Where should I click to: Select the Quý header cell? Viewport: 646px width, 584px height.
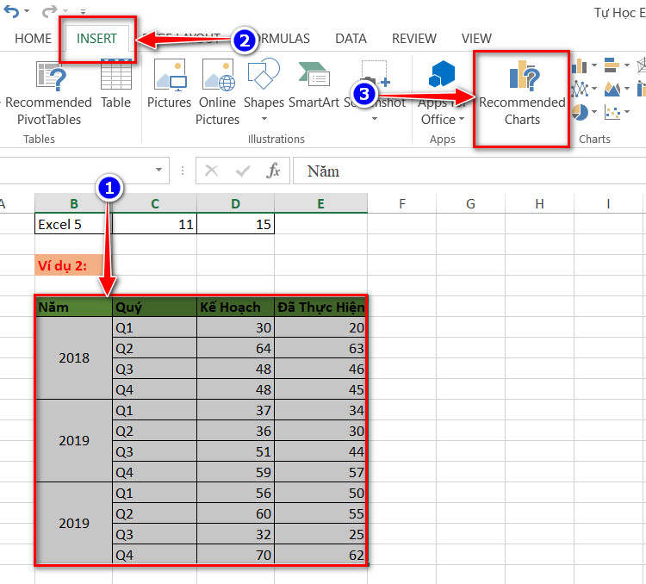(x=154, y=307)
